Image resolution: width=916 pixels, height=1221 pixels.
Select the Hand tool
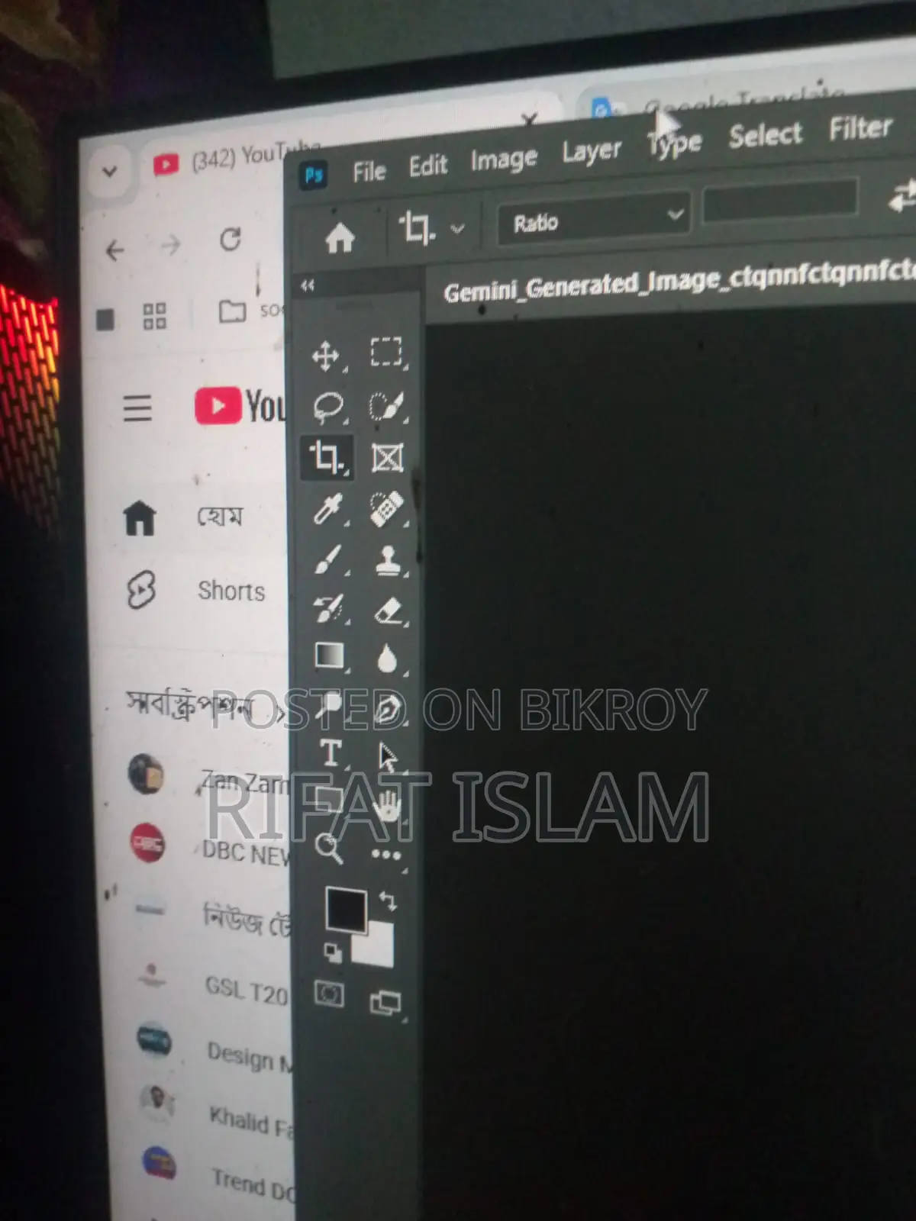click(x=388, y=805)
